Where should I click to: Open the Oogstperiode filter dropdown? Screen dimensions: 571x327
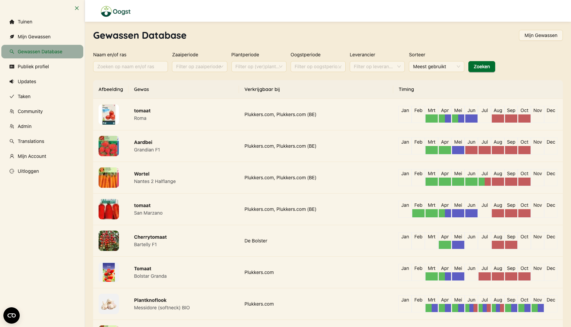[318, 67]
